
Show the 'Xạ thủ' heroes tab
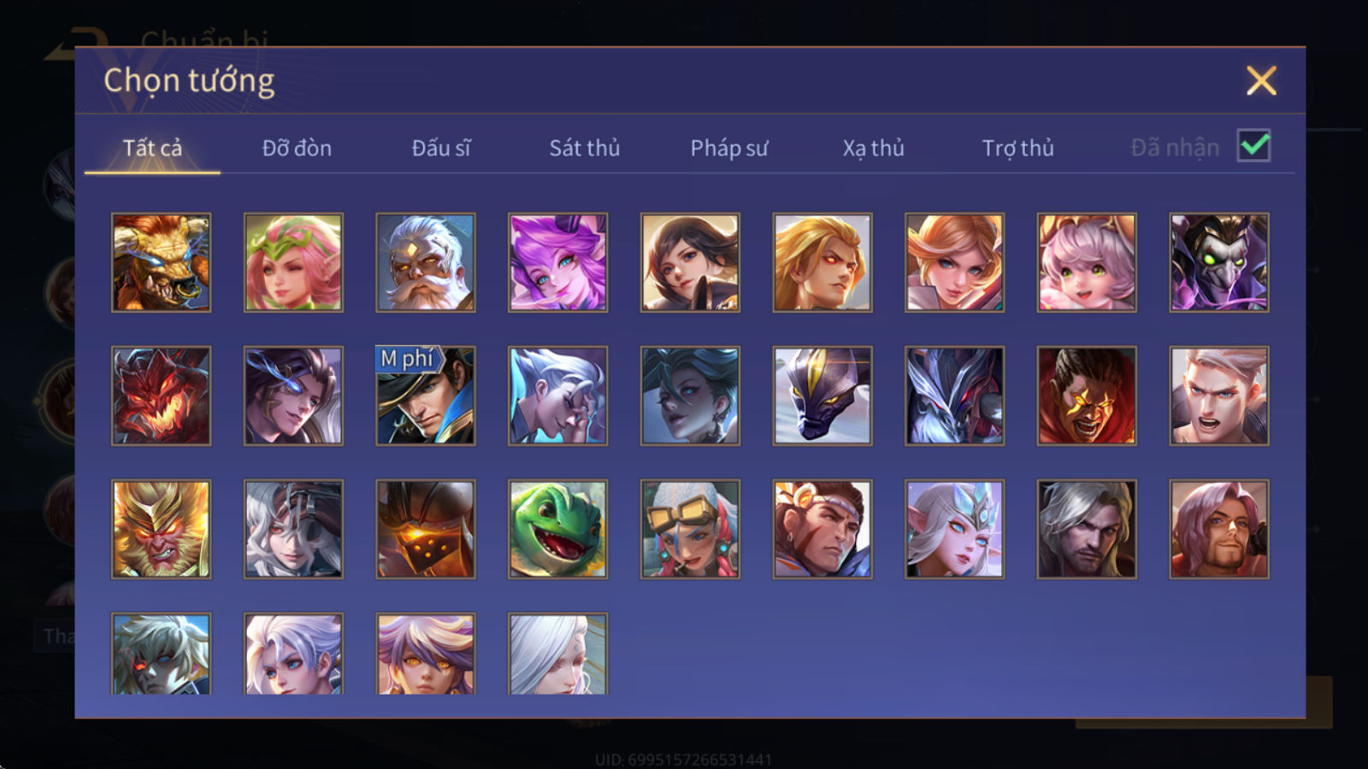pos(873,148)
